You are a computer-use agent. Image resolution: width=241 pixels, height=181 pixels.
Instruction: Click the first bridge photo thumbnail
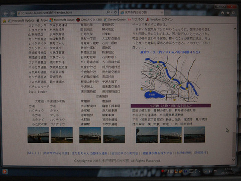pyautogui.click(x=38, y=135)
